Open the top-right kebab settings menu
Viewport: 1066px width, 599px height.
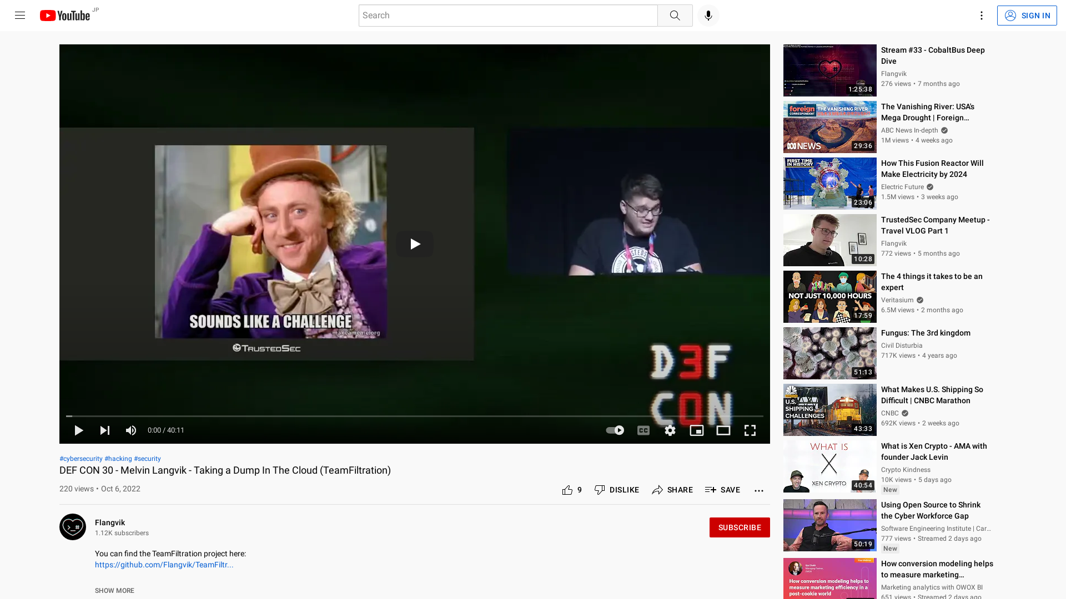pyautogui.click(x=981, y=15)
